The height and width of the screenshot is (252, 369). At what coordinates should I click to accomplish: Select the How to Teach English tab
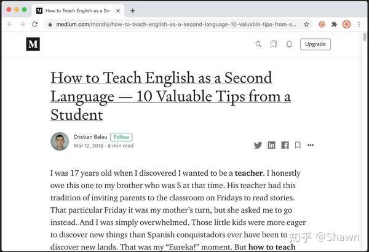click(78, 10)
